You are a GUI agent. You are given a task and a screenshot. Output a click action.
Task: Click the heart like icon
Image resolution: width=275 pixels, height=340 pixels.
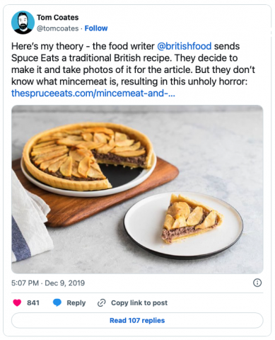tap(17, 302)
